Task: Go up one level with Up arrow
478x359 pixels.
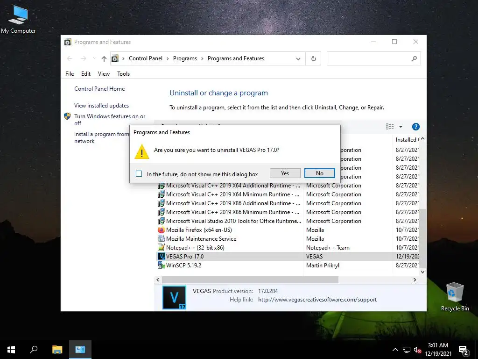Action: coord(104,58)
